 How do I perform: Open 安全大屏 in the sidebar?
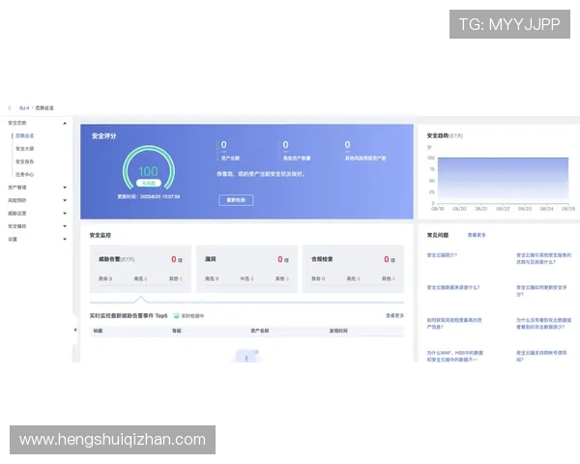point(25,149)
